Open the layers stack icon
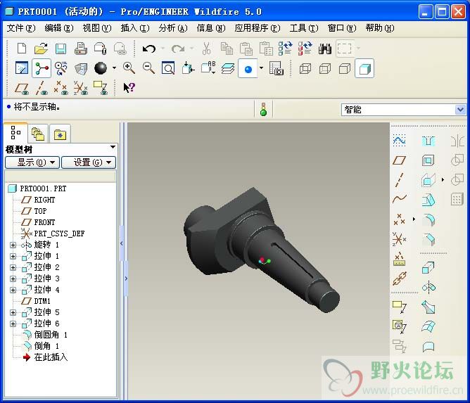 228,68
